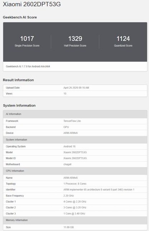
Task: Click the Base Frequency label
Action: pos(15,196)
